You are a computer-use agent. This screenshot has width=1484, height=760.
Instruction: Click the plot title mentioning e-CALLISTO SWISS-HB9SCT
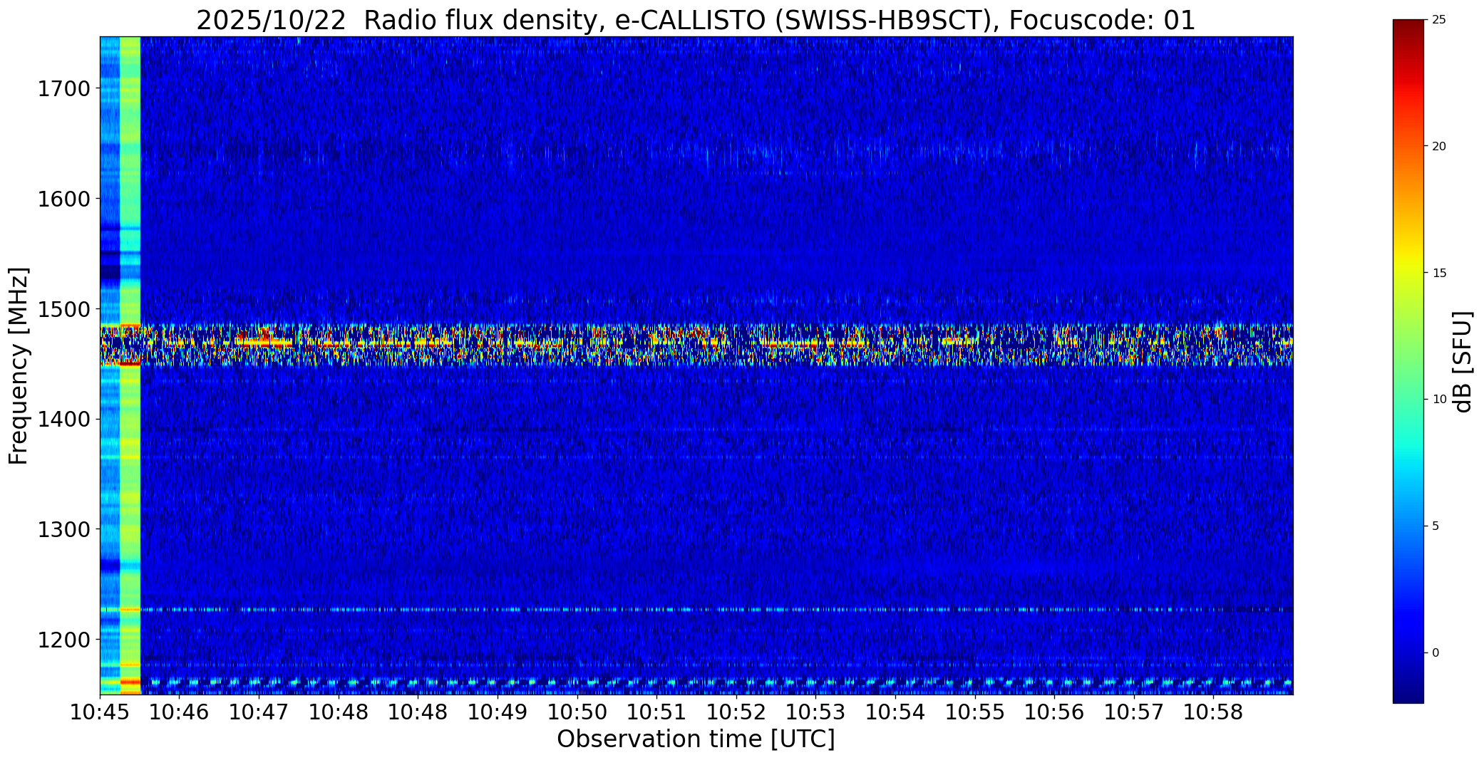coord(696,20)
